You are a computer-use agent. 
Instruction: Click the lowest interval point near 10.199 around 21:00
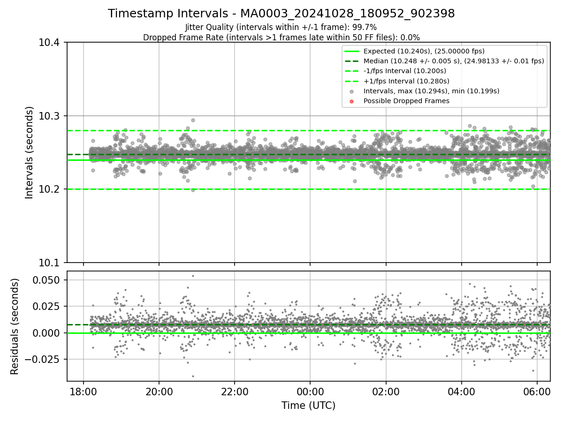pyautogui.click(x=193, y=190)
